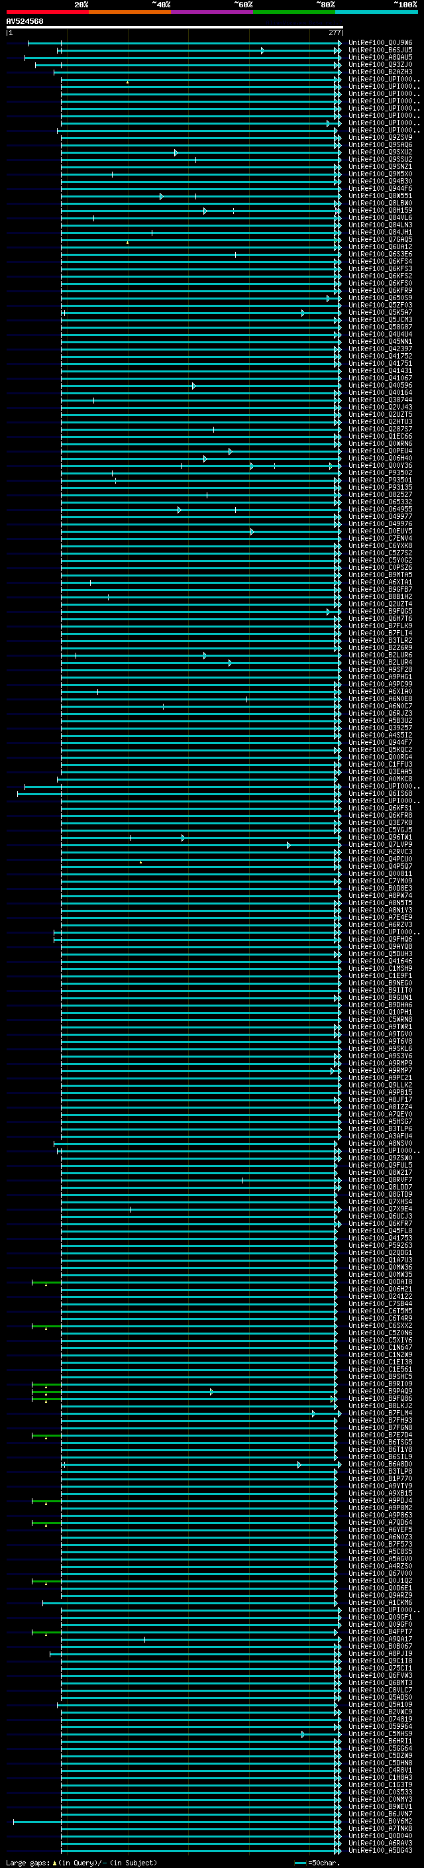This screenshot has width=424, height=1868.
Task: Select hit label UniRef100_Q4P5Q7
Action: click(380, 867)
